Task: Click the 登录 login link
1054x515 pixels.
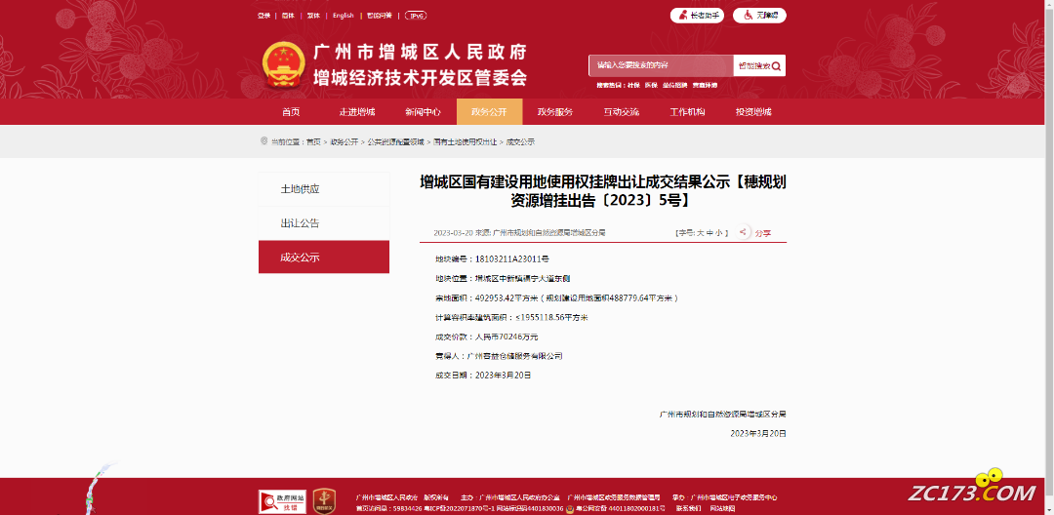Action: point(263,16)
